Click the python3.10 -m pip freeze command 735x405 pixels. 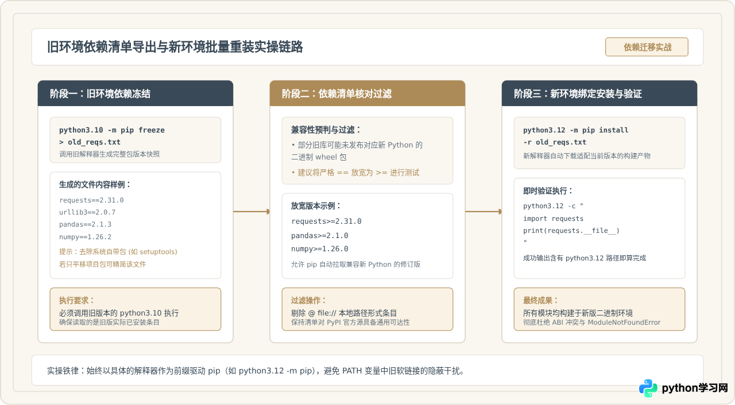[112, 130]
